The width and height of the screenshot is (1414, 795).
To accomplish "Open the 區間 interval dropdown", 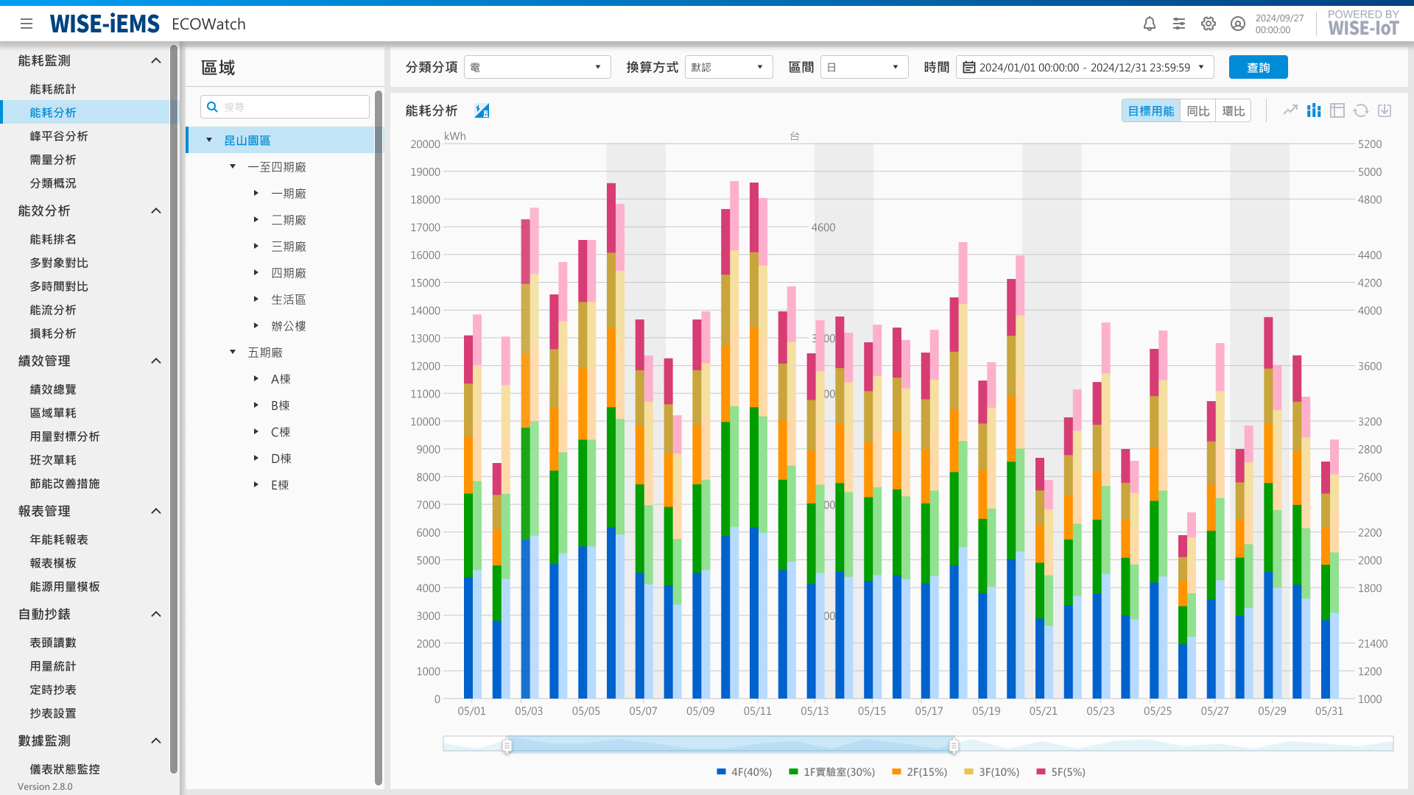I will tap(865, 67).
